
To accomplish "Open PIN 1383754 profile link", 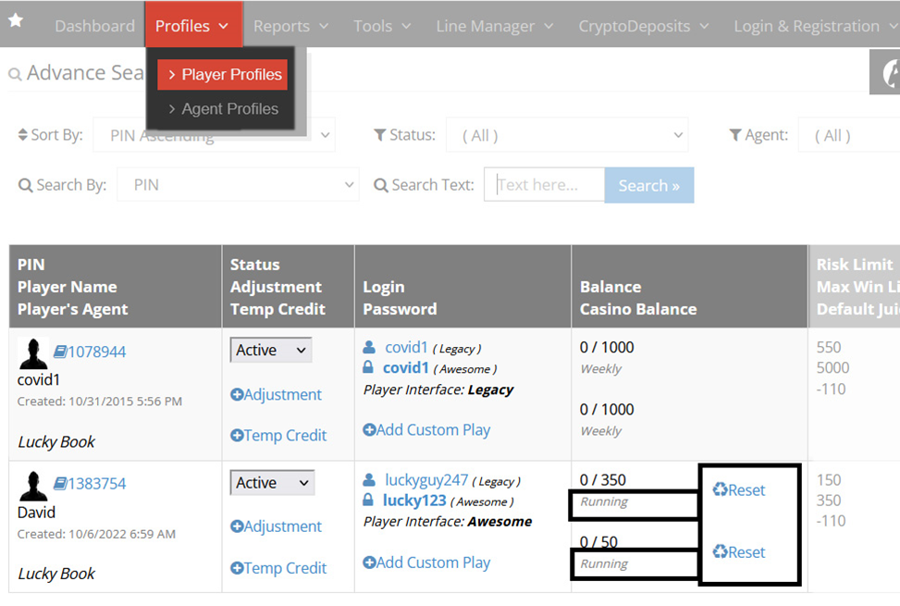I will pos(96,484).
